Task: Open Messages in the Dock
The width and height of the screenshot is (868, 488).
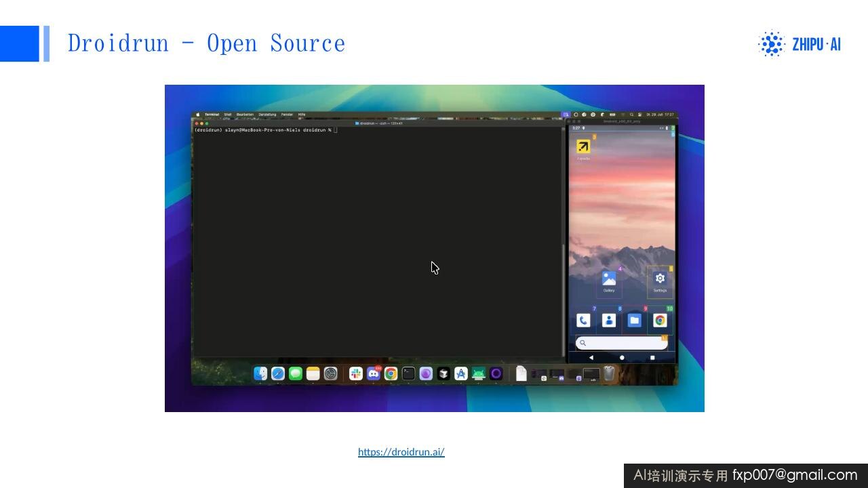Action: pyautogui.click(x=296, y=373)
